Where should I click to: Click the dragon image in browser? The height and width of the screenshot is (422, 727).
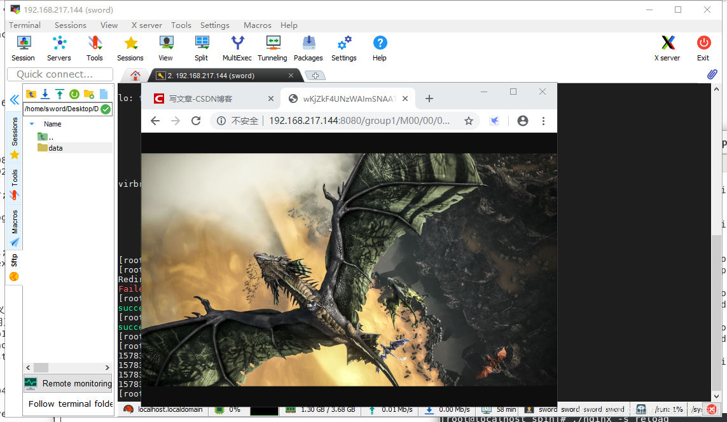click(349, 269)
